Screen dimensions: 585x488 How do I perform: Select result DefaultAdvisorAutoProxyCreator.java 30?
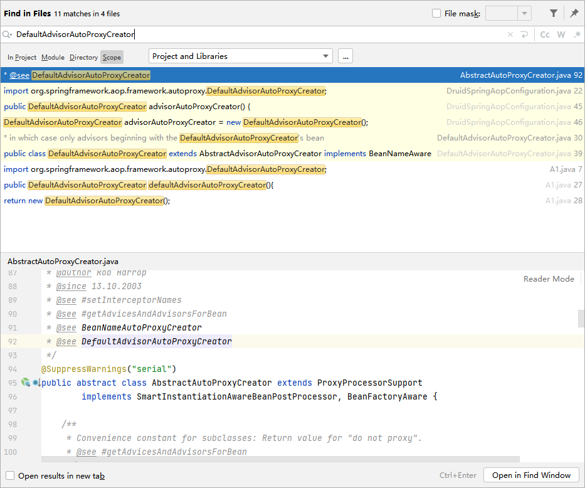292,137
